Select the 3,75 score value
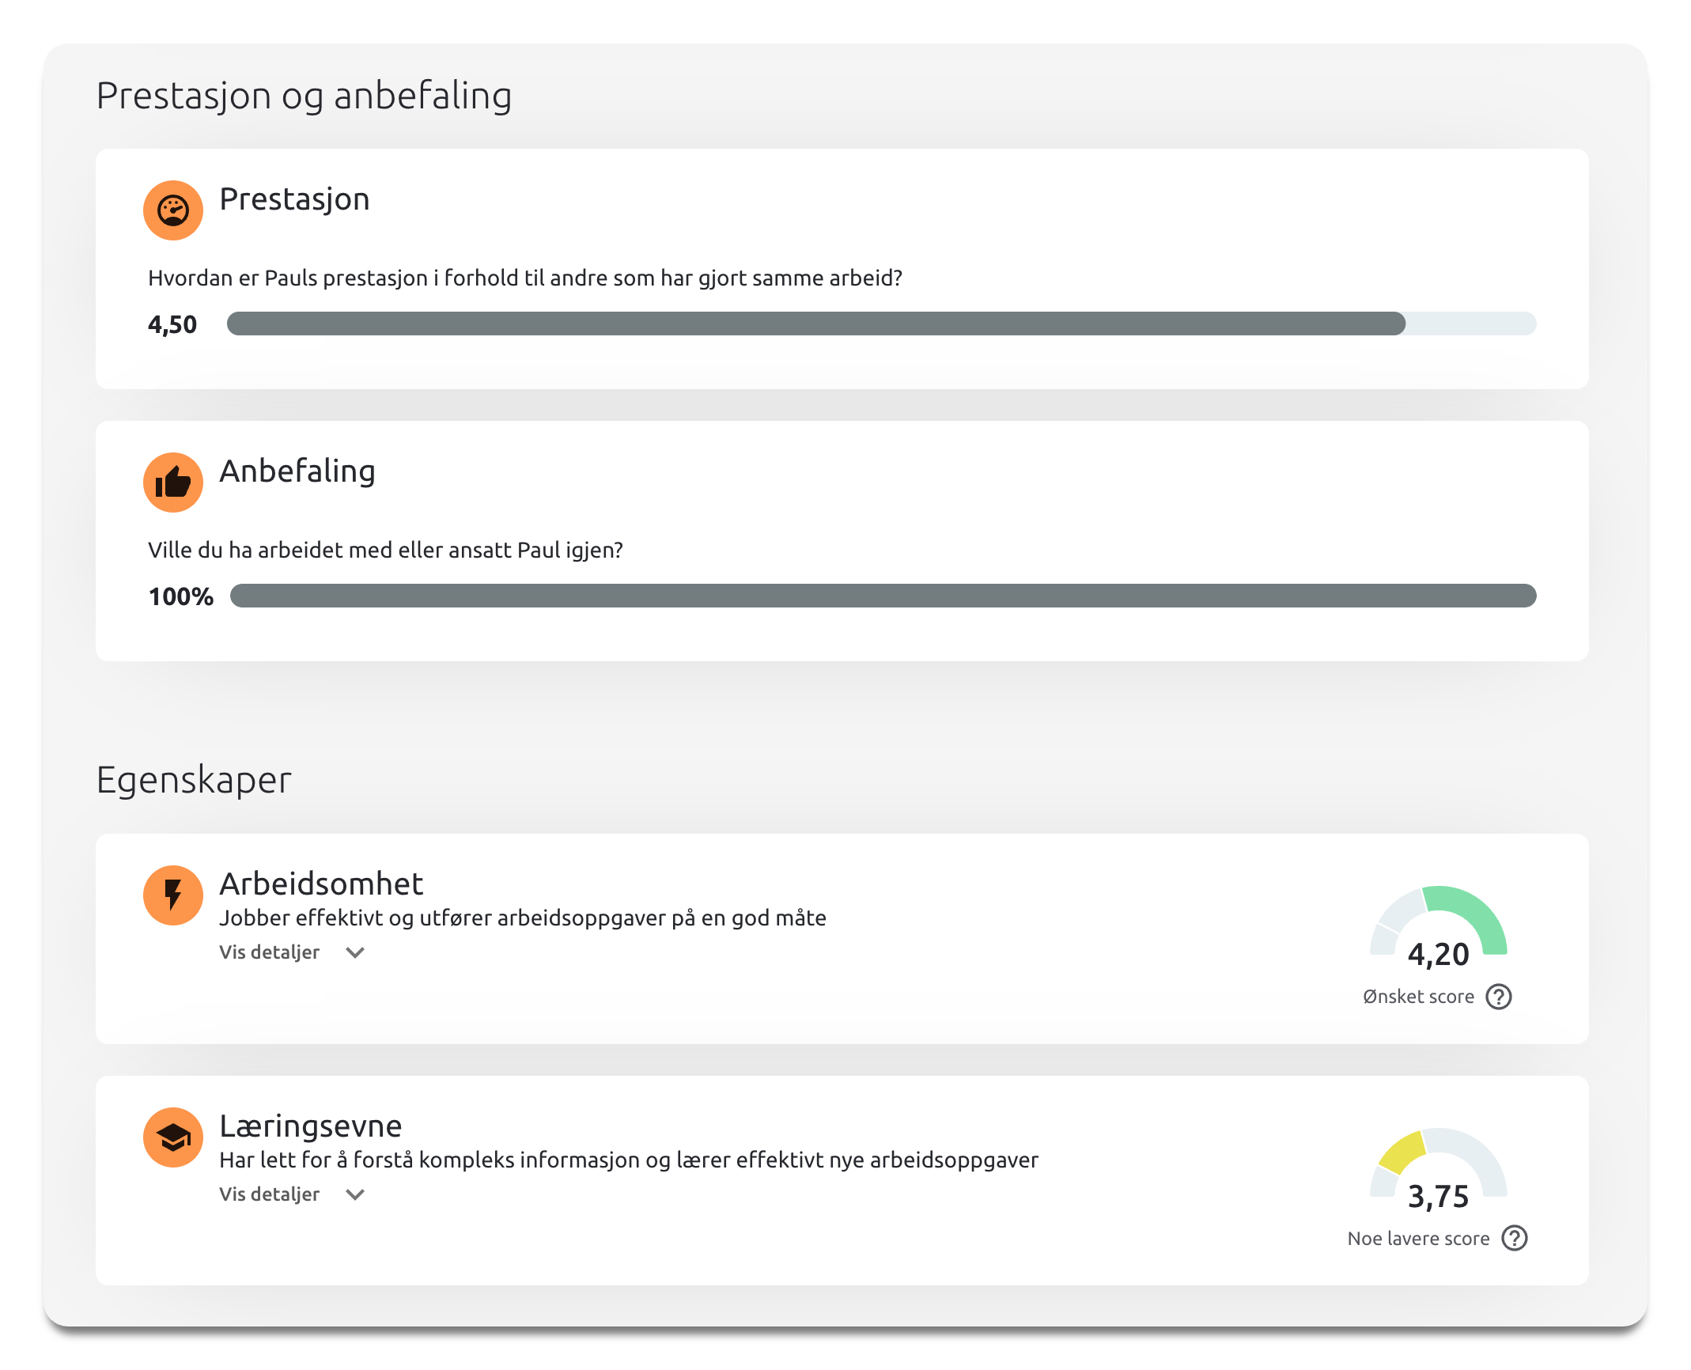The height and width of the screenshot is (1370, 1691). (x=1437, y=1197)
